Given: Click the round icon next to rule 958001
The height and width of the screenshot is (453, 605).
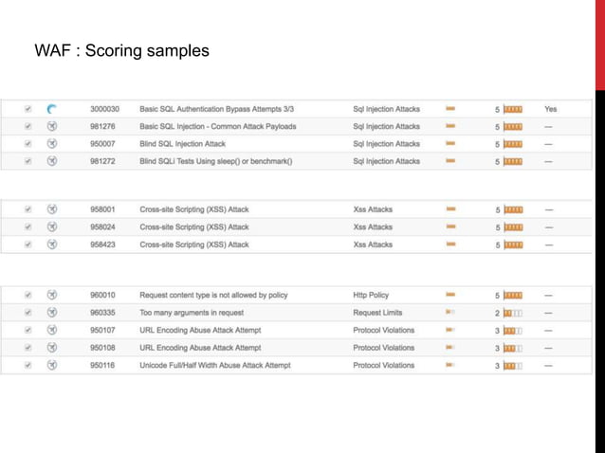Looking at the screenshot, I should pyautogui.click(x=53, y=209).
